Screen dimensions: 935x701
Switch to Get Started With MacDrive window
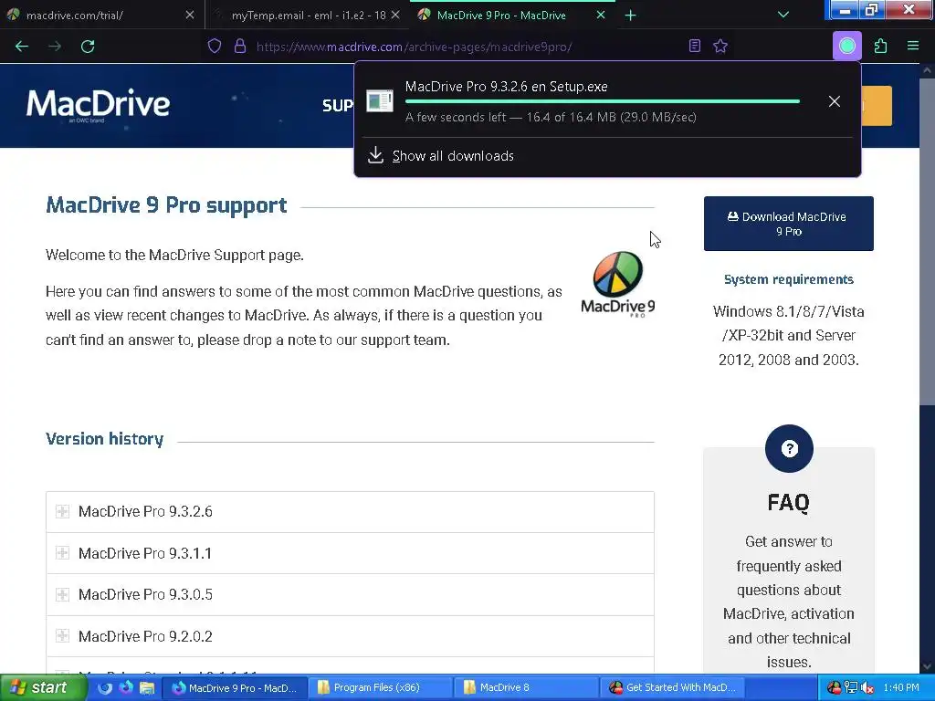[672, 688]
